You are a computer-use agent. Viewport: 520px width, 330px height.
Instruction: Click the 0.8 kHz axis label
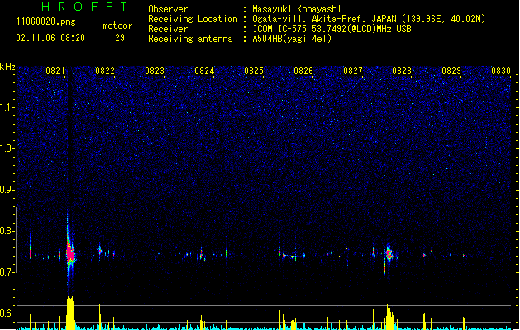pyautogui.click(x=7, y=231)
